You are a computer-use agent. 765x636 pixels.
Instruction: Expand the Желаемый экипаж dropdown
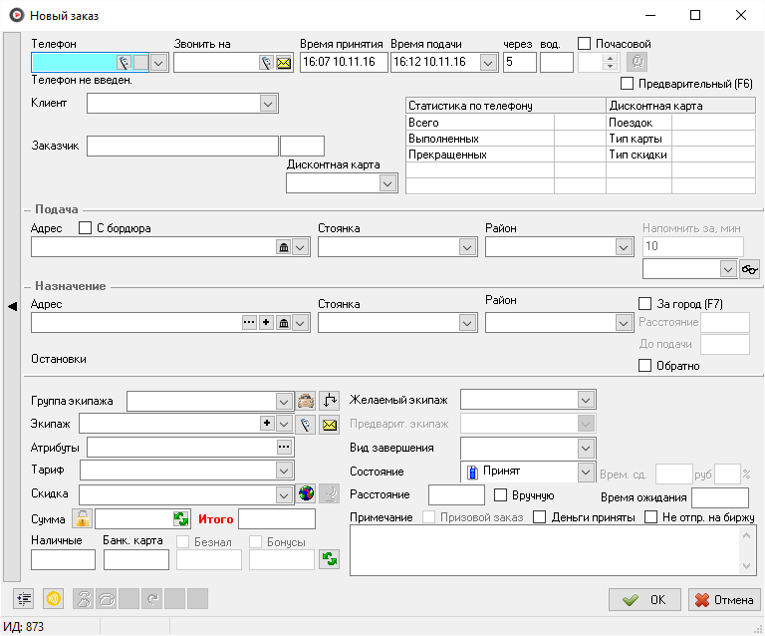pyautogui.click(x=586, y=400)
